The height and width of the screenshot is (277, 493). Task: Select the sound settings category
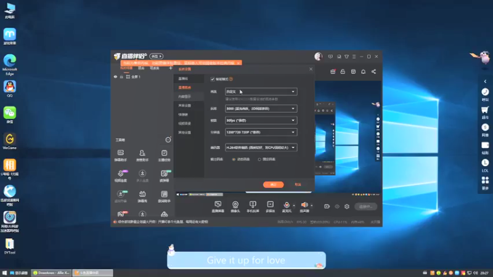pos(189,105)
